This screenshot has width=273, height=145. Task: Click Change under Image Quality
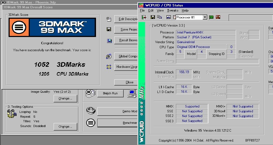tap(65, 99)
